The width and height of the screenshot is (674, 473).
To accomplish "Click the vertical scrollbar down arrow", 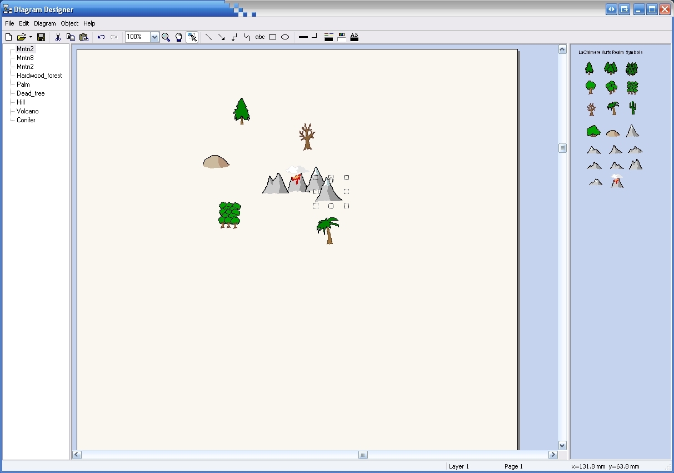I will pyautogui.click(x=562, y=445).
